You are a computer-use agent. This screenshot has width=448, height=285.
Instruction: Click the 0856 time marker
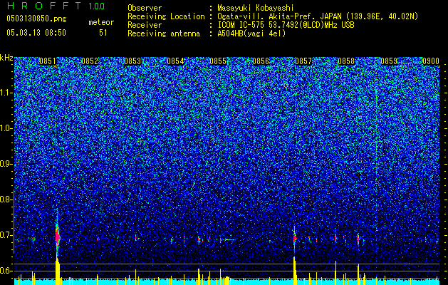pyautogui.click(x=261, y=61)
